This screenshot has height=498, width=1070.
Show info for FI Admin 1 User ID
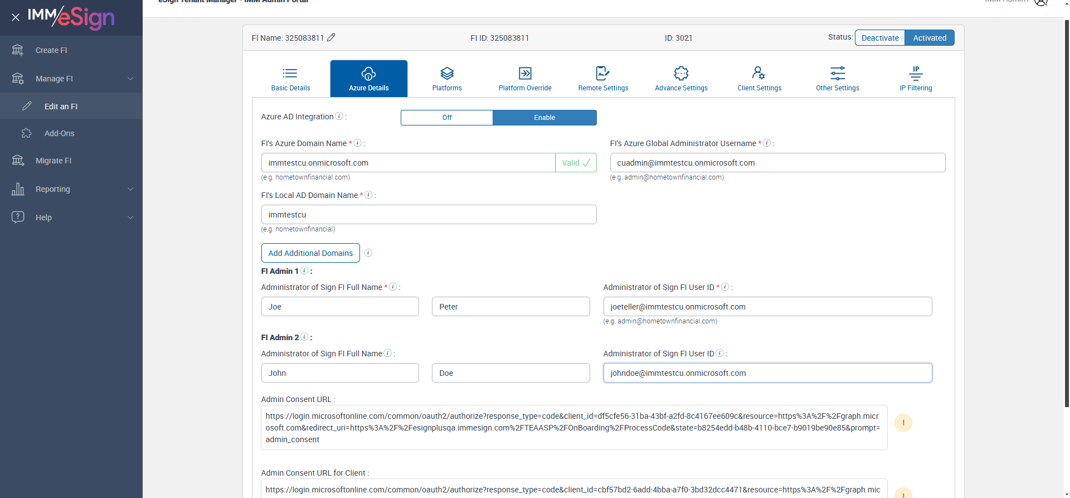pyautogui.click(x=725, y=287)
